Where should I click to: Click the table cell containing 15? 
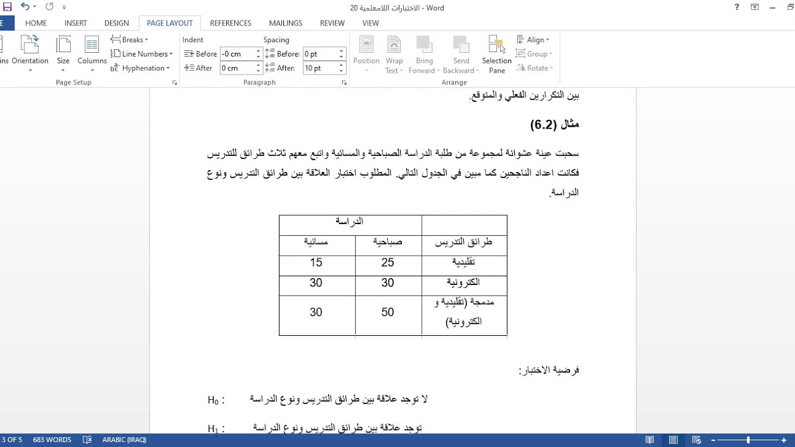point(317,266)
